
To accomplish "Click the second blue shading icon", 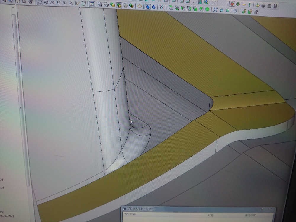I will 154,7.
